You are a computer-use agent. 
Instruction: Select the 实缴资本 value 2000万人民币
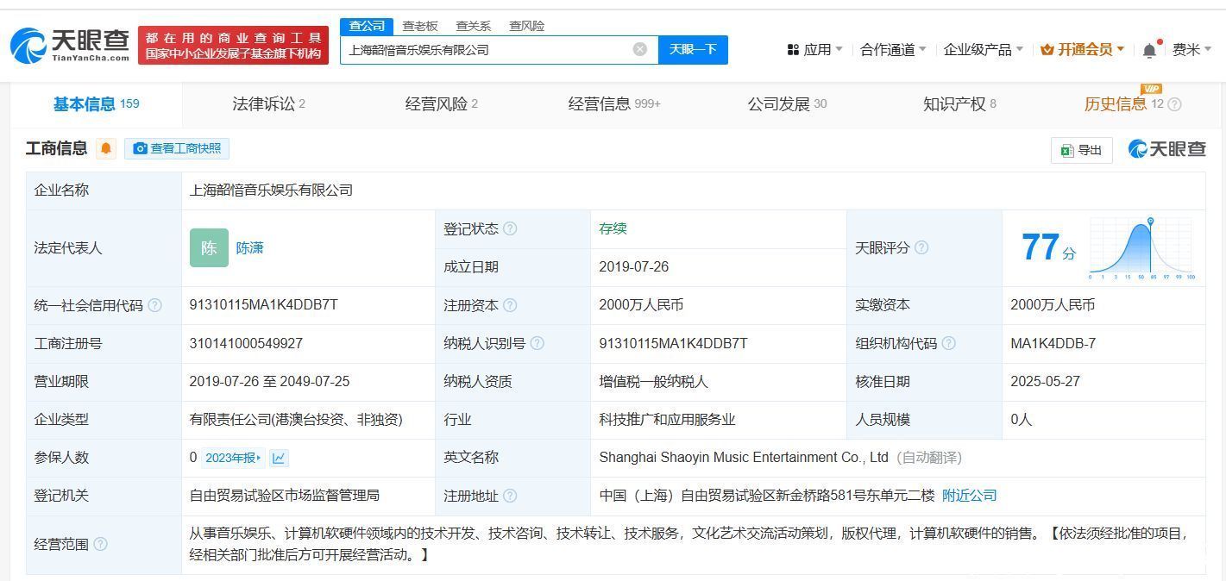point(1053,305)
